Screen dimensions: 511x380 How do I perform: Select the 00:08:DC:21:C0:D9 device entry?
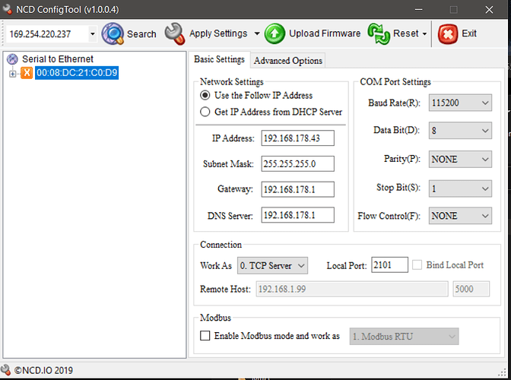coord(77,73)
